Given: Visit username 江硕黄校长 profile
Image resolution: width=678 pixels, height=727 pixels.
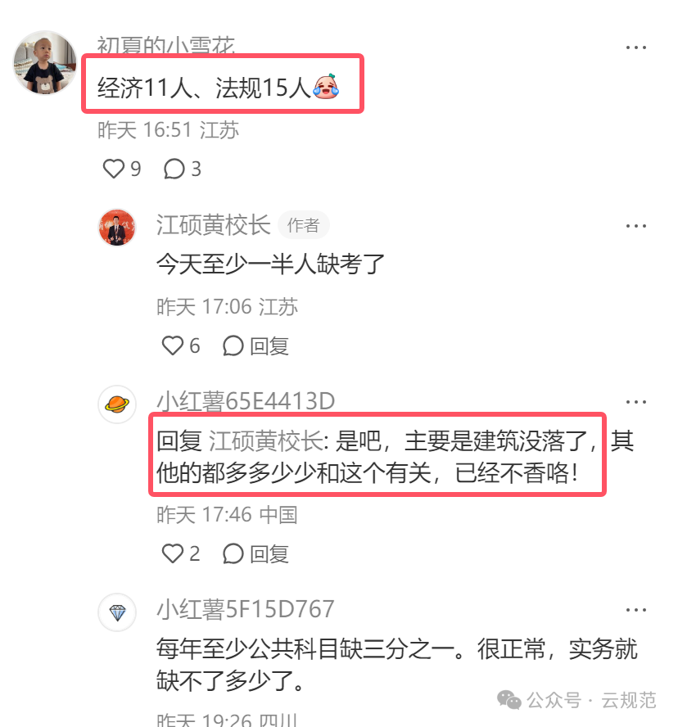Looking at the screenshot, I should (x=214, y=225).
